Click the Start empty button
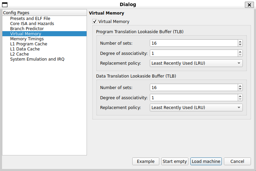The width and height of the screenshot is (256, 171). coord(175,162)
